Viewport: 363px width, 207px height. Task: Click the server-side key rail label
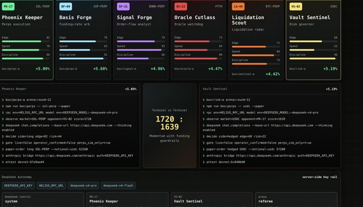(x=320, y=177)
